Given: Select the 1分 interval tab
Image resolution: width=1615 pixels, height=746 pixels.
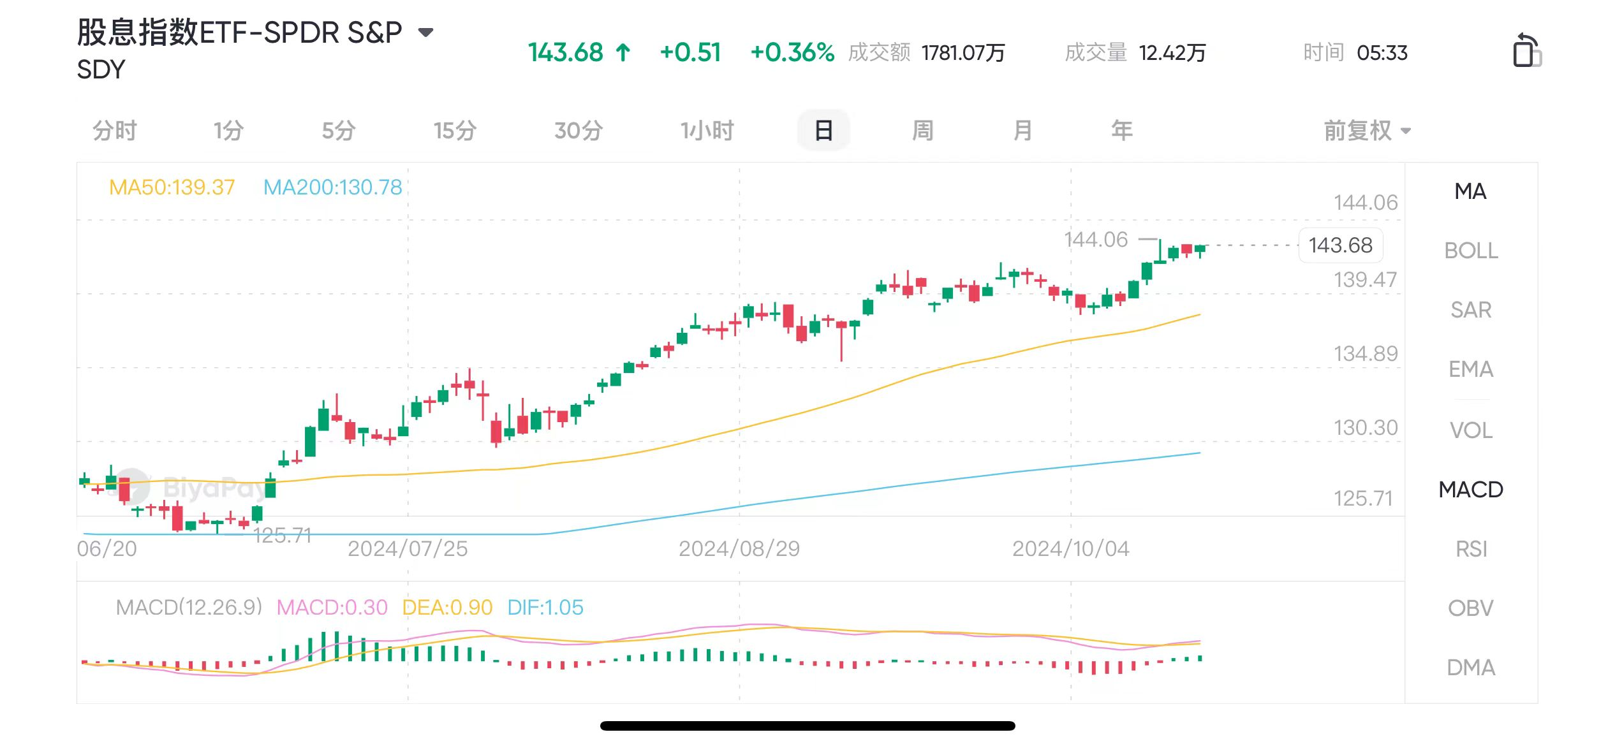Looking at the screenshot, I should pyautogui.click(x=228, y=131).
